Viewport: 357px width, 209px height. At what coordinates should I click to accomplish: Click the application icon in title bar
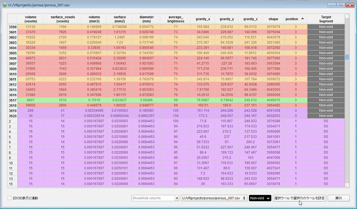[x=5, y=5]
